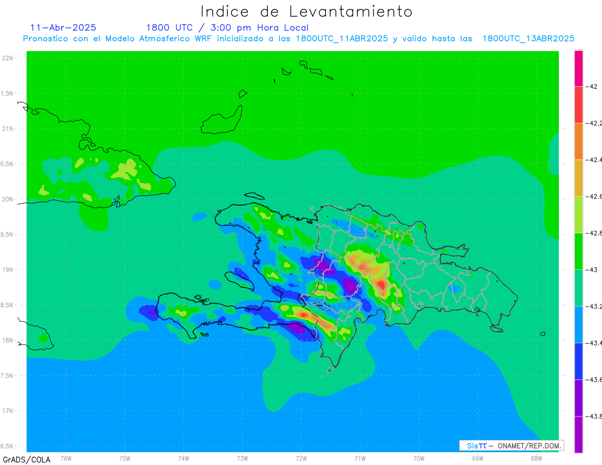
Task: Click the '21N' latitude label
Action: pos(9,128)
